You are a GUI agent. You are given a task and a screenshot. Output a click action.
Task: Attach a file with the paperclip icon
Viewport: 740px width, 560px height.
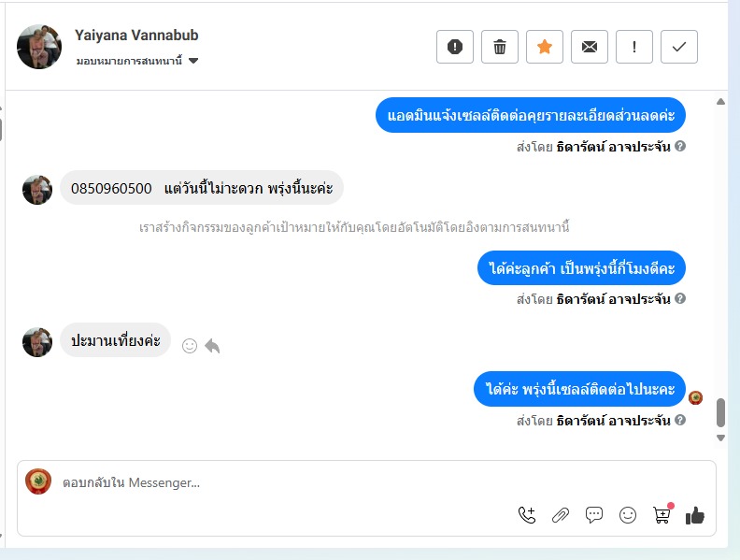(x=561, y=515)
